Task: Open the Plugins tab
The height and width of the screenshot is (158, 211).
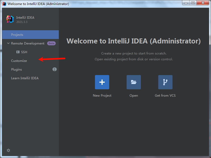Action: click(30, 70)
